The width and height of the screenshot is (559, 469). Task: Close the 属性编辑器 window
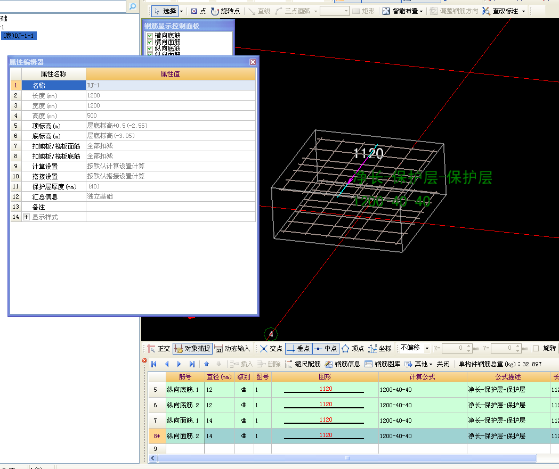[x=253, y=62]
